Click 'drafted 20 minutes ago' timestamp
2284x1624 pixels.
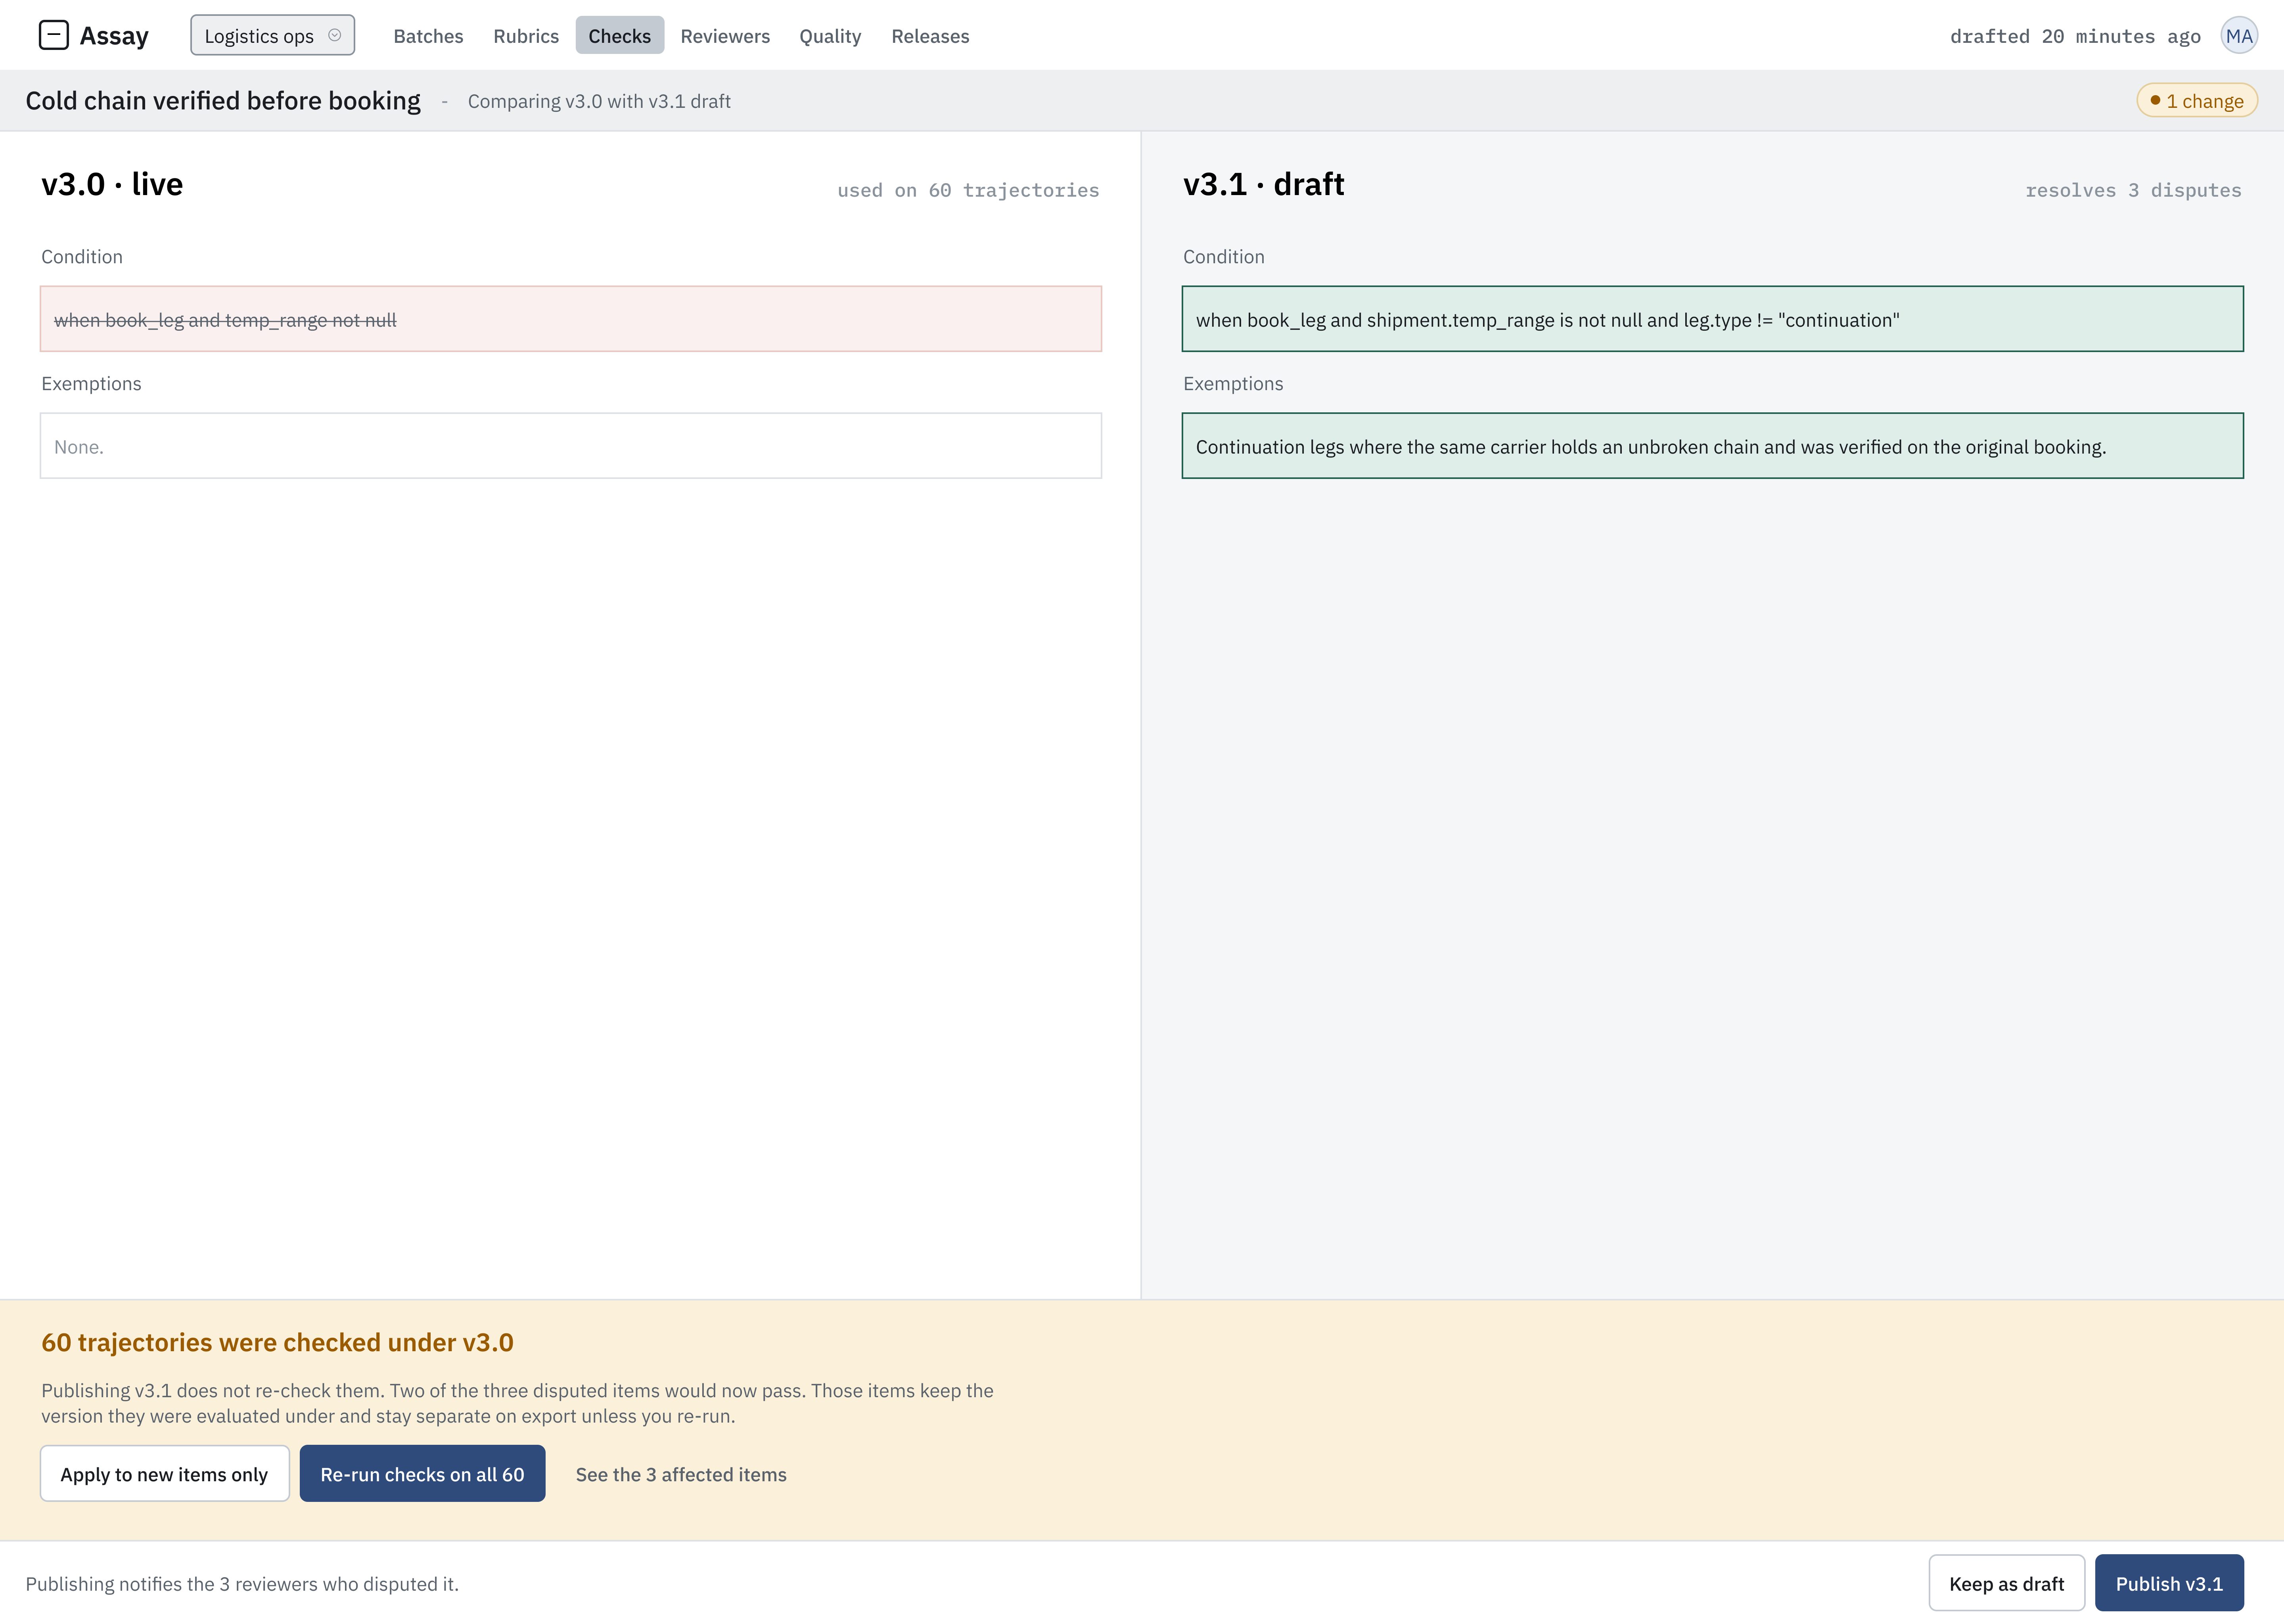[2075, 36]
